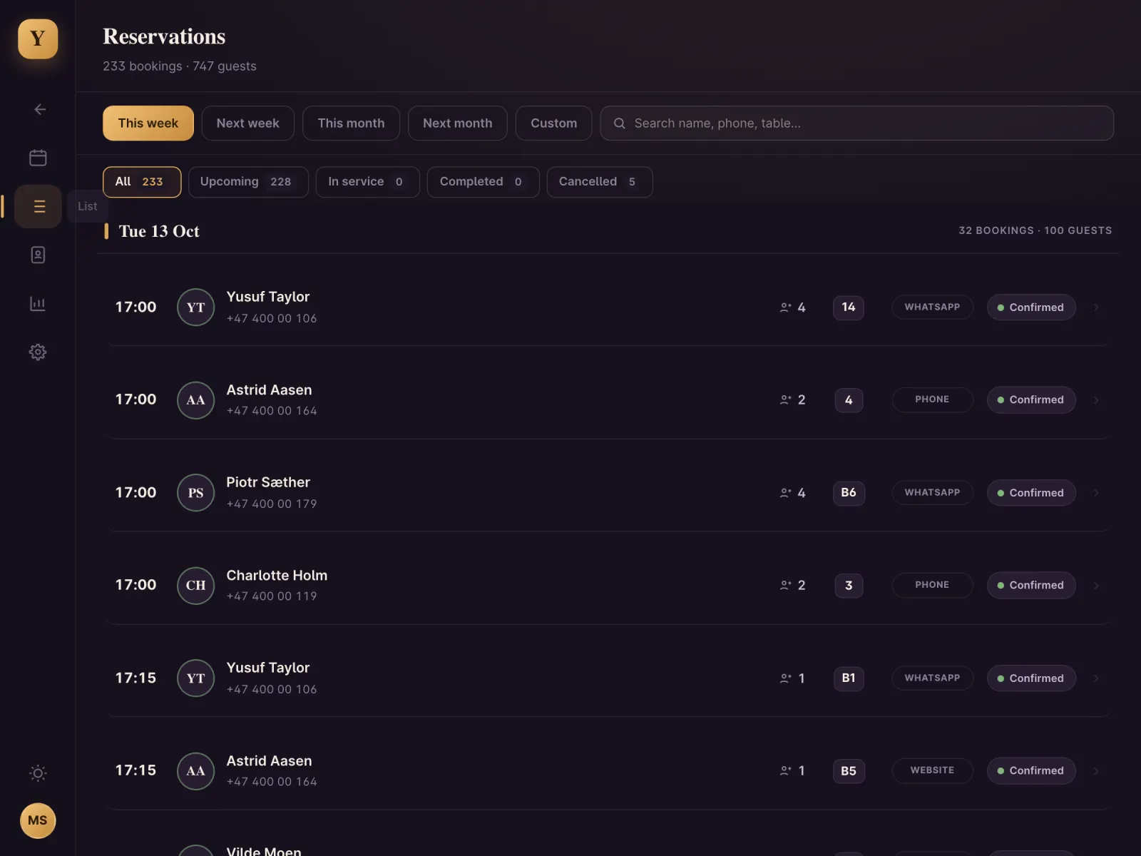Switch to Next month range

(457, 123)
